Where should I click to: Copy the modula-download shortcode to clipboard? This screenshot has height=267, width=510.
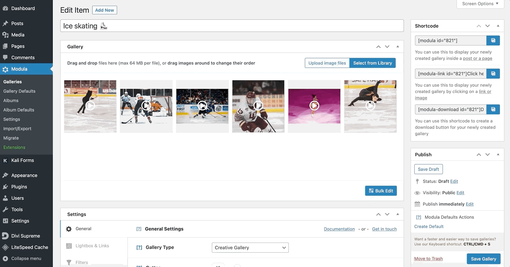point(493,109)
